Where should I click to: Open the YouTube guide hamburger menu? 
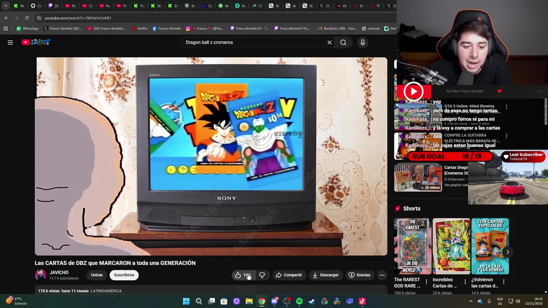click(10, 42)
